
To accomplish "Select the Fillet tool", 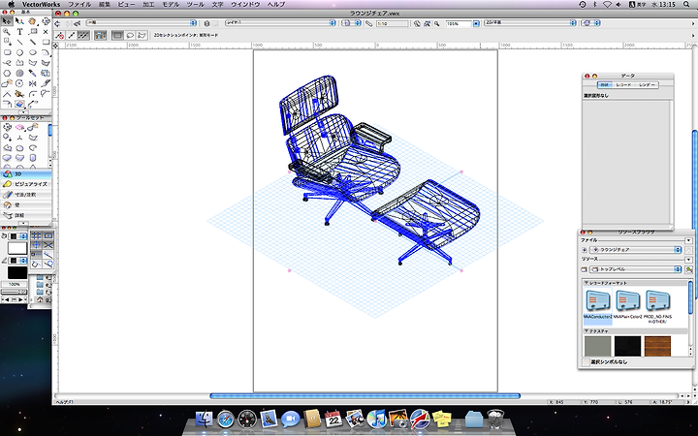I will click(x=33, y=93).
